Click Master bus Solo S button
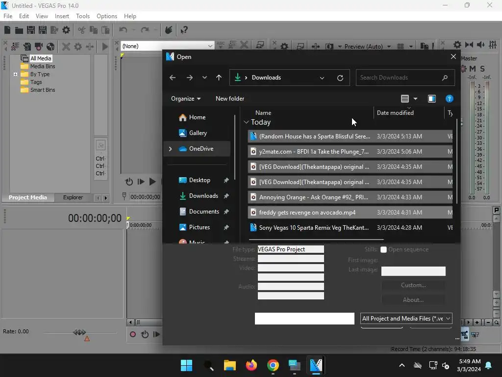Image resolution: width=502 pixels, height=377 pixels. pos(482,69)
